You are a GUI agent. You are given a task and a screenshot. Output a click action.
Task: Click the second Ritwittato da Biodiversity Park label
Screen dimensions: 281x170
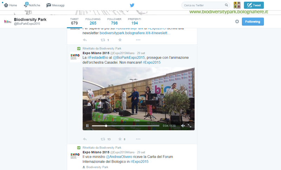[x=102, y=148]
